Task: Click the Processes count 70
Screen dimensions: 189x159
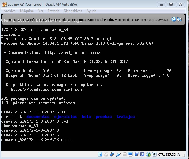Action: (169, 71)
